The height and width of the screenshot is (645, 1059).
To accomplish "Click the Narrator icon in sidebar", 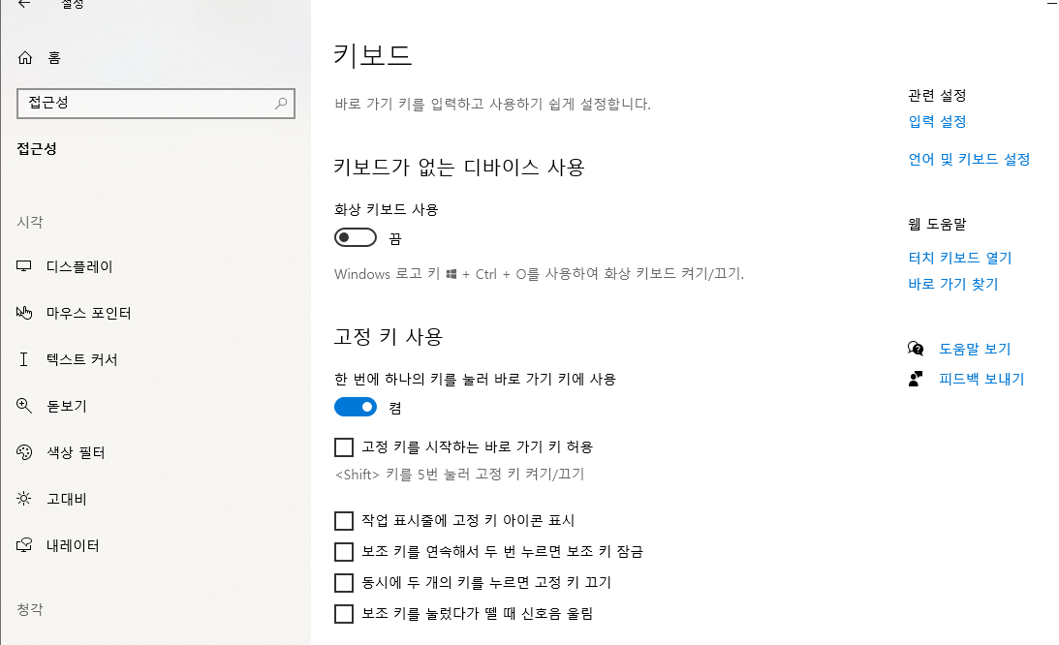I will pyautogui.click(x=25, y=545).
